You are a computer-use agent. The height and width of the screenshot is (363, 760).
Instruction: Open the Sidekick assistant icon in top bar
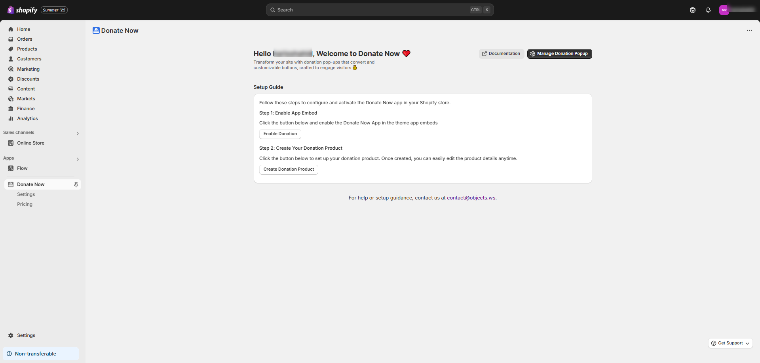click(x=693, y=10)
